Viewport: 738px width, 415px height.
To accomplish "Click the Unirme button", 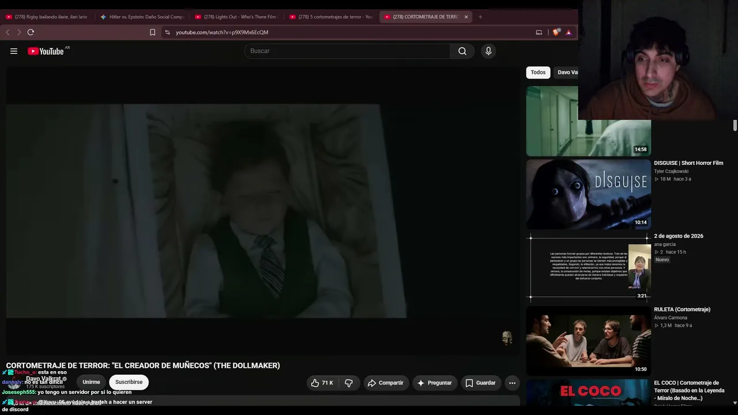I will tap(91, 382).
